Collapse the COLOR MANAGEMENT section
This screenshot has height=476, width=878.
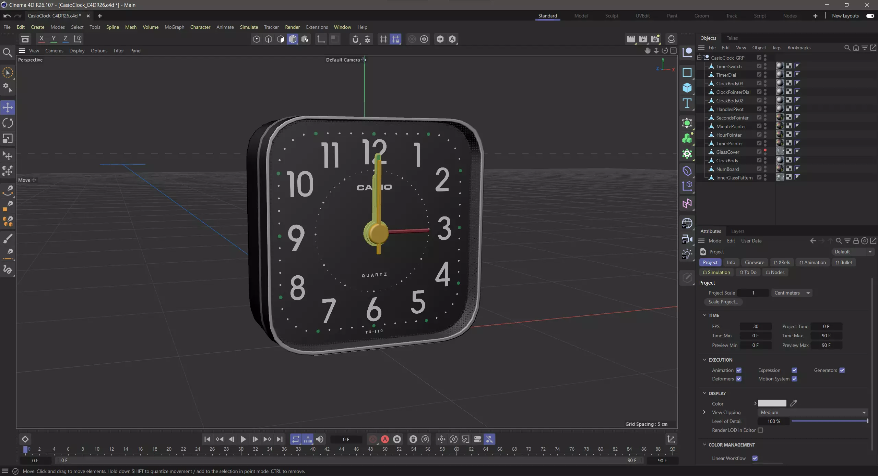tap(704, 445)
